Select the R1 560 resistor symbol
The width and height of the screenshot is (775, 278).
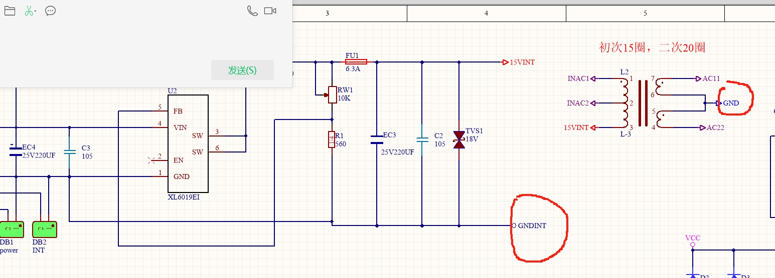point(332,139)
